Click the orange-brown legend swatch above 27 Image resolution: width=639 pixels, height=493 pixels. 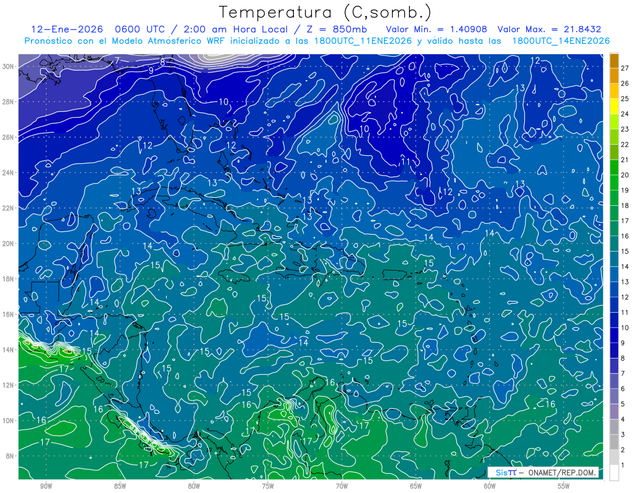[614, 61]
